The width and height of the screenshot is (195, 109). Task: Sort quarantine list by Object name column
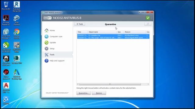[x=102, y=32]
